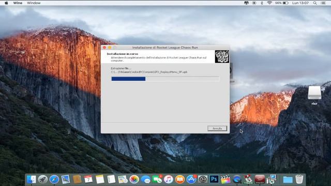Click the extracted file path line

click(x=149, y=72)
